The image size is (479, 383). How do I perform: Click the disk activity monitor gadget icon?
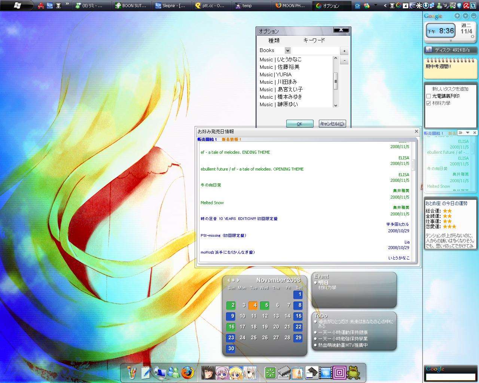pos(429,50)
